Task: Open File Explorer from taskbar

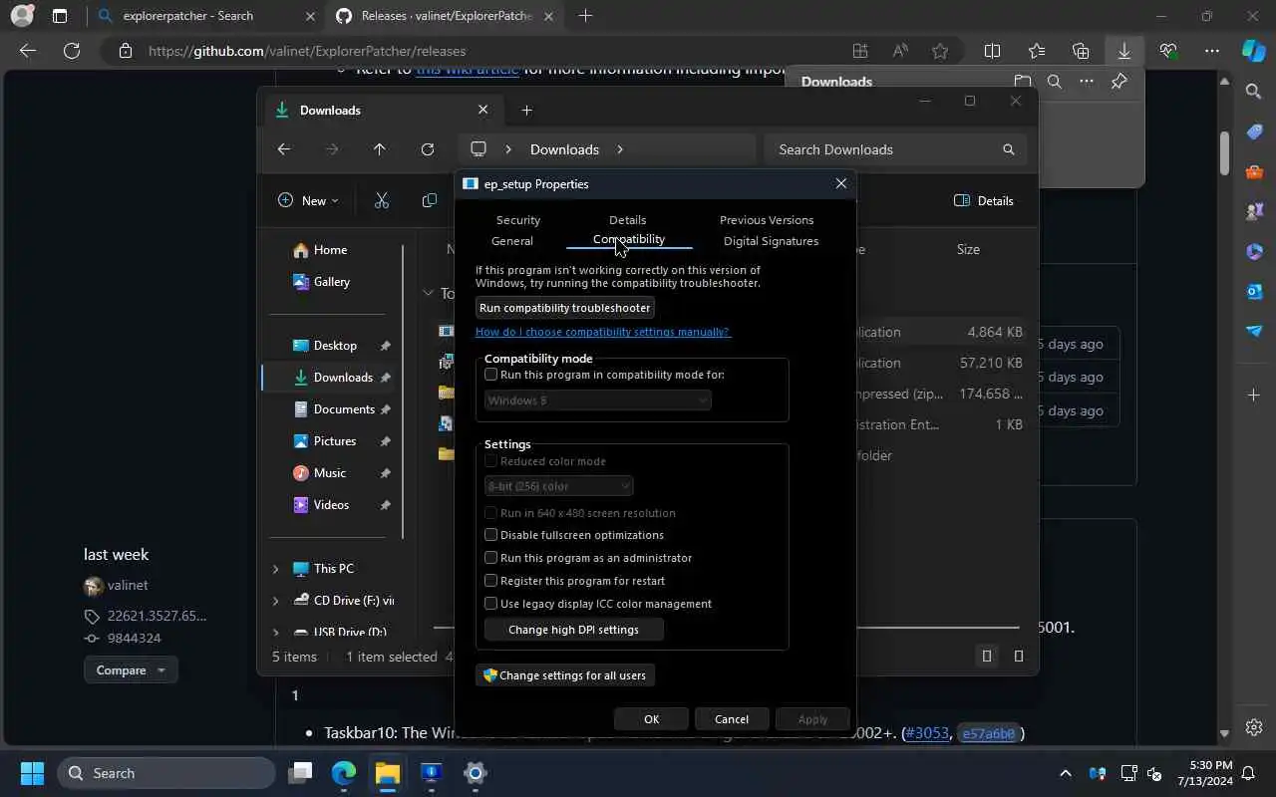Action: (x=388, y=773)
